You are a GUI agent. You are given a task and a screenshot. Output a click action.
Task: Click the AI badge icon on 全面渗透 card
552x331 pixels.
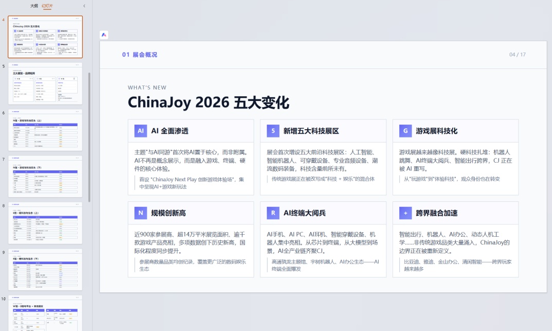point(140,131)
